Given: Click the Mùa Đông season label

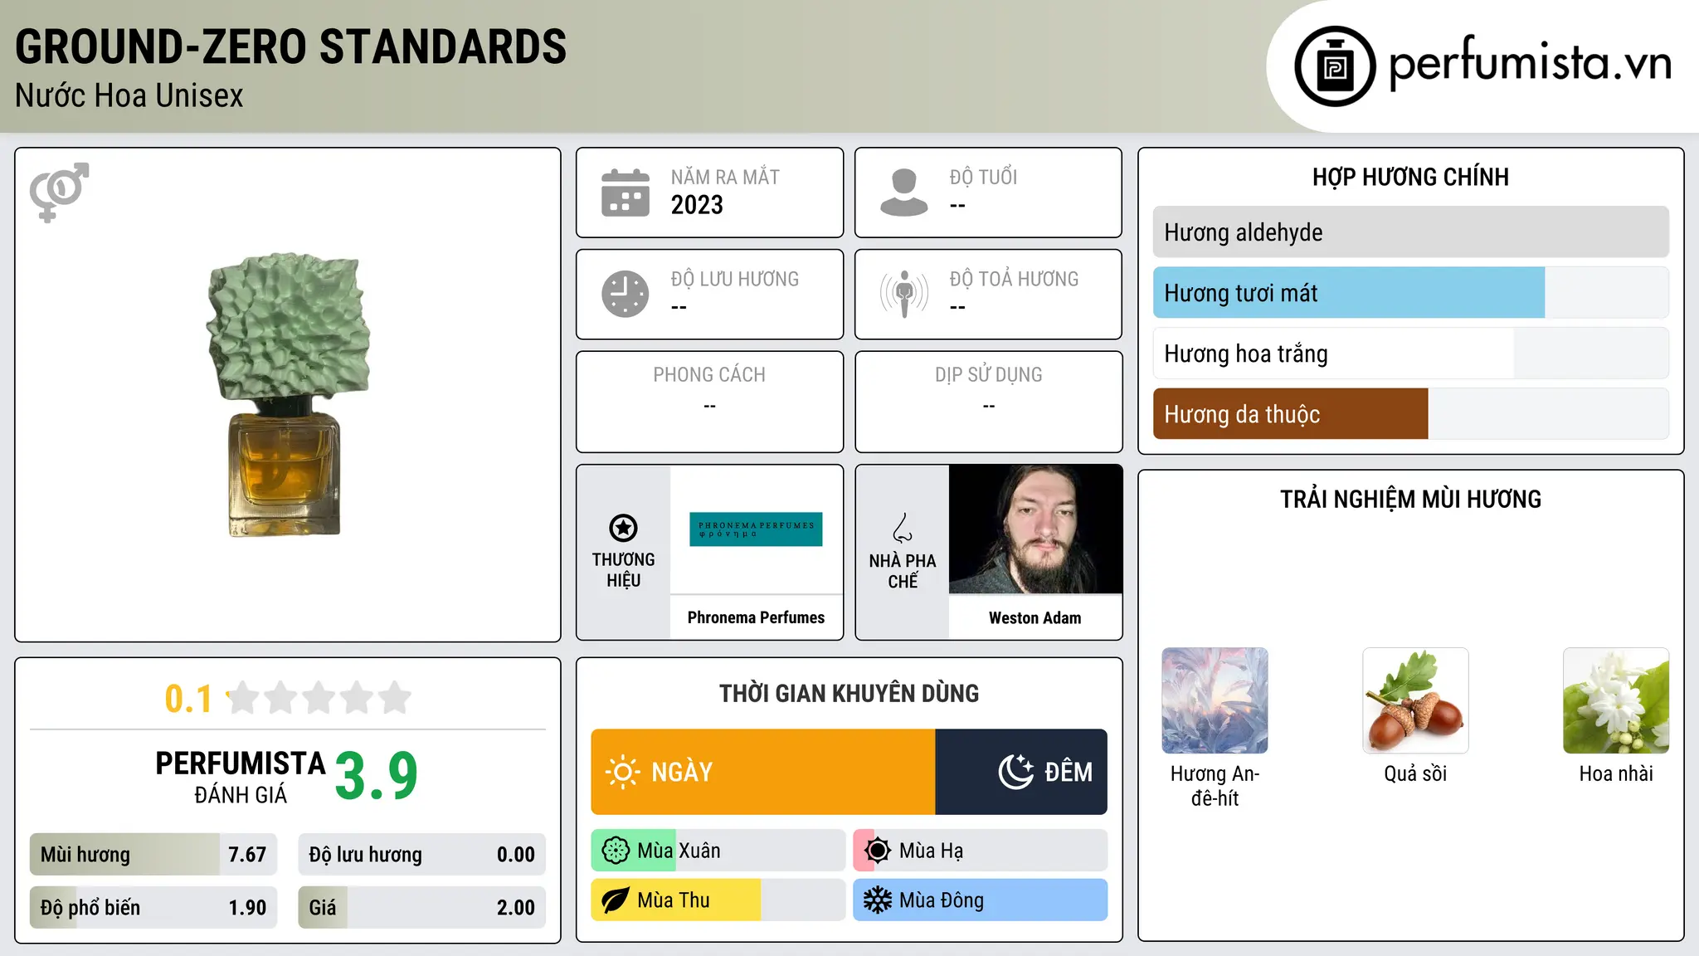Looking at the screenshot, I should click(x=942, y=900).
